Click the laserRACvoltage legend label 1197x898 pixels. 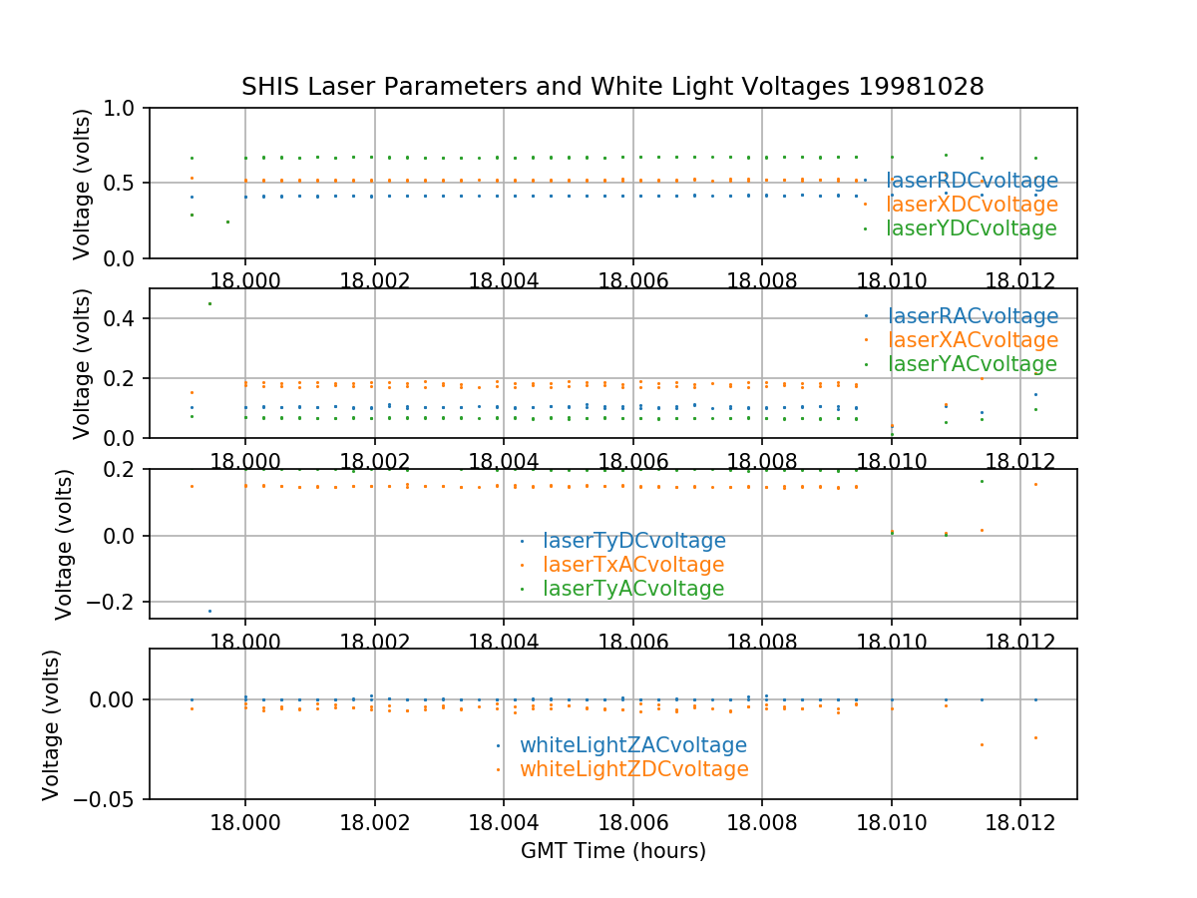pos(972,316)
